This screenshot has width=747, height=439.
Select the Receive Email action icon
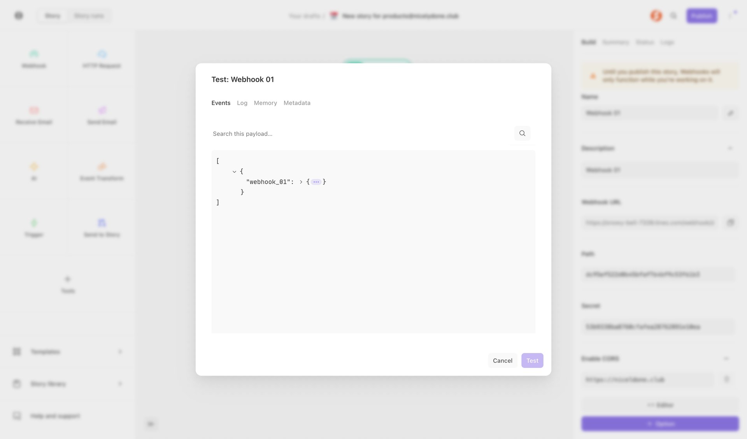coord(34,115)
